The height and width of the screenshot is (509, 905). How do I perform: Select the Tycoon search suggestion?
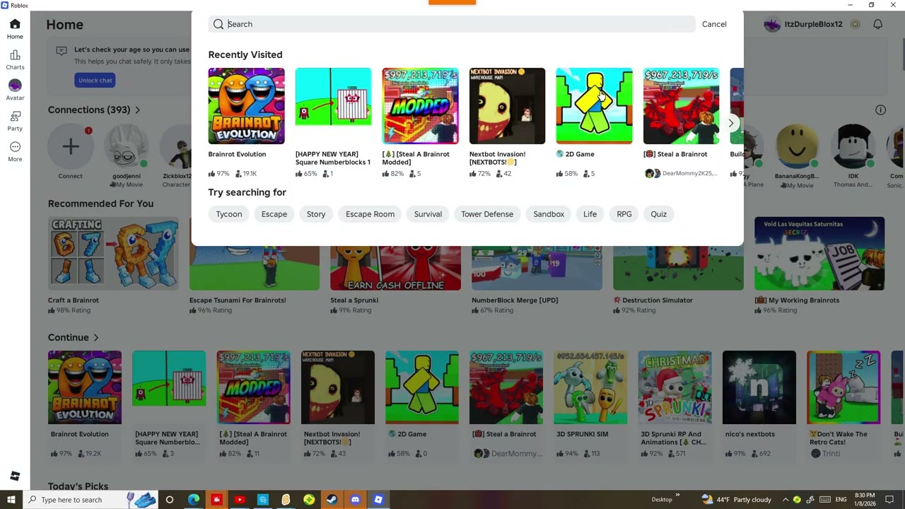[x=229, y=214]
